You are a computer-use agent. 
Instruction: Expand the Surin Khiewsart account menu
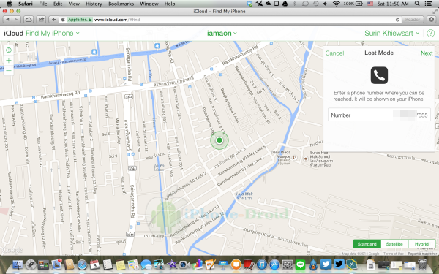coord(391,34)
